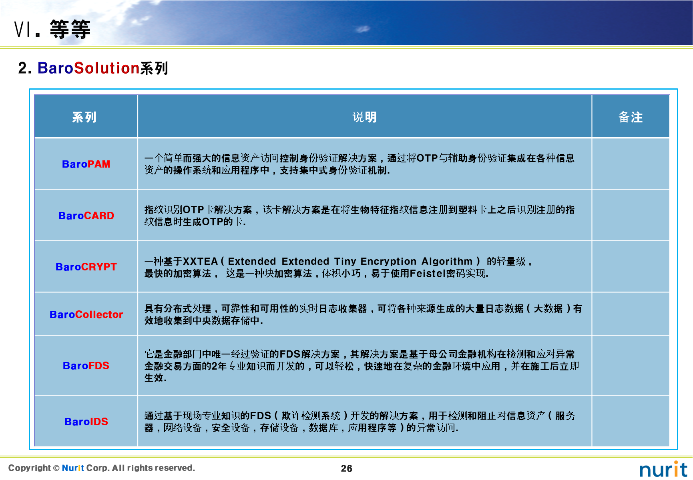Click the BaroIDS fraud detection description

(x=360, y=422)
